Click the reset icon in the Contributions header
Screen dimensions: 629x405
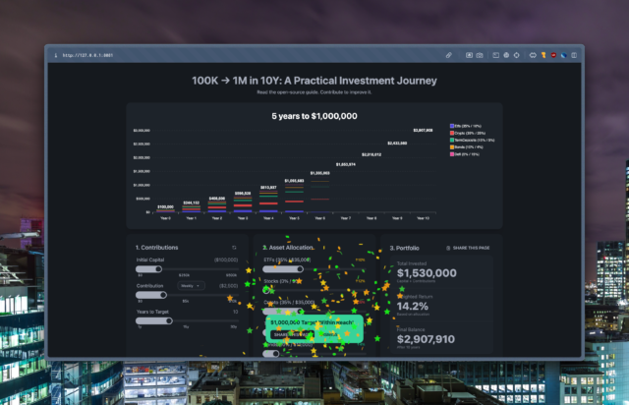(234, 248)
